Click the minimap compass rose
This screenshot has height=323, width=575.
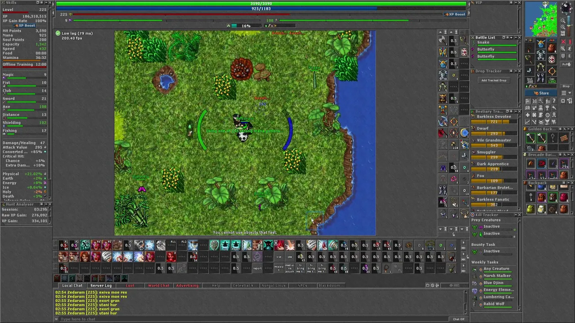pyautogui.click(x=566, y=8)
